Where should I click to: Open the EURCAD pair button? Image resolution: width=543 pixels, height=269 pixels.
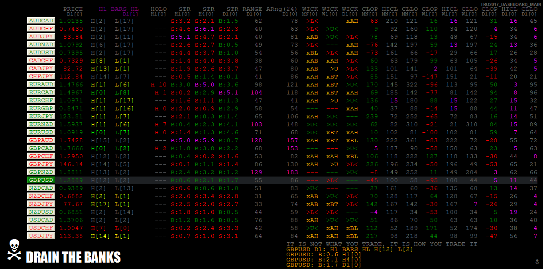41,92
